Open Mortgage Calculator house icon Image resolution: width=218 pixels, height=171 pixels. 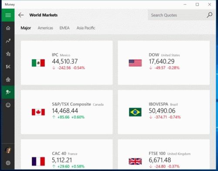pos(8,79)
